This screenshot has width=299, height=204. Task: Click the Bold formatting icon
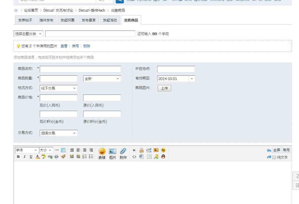(18, 156)
